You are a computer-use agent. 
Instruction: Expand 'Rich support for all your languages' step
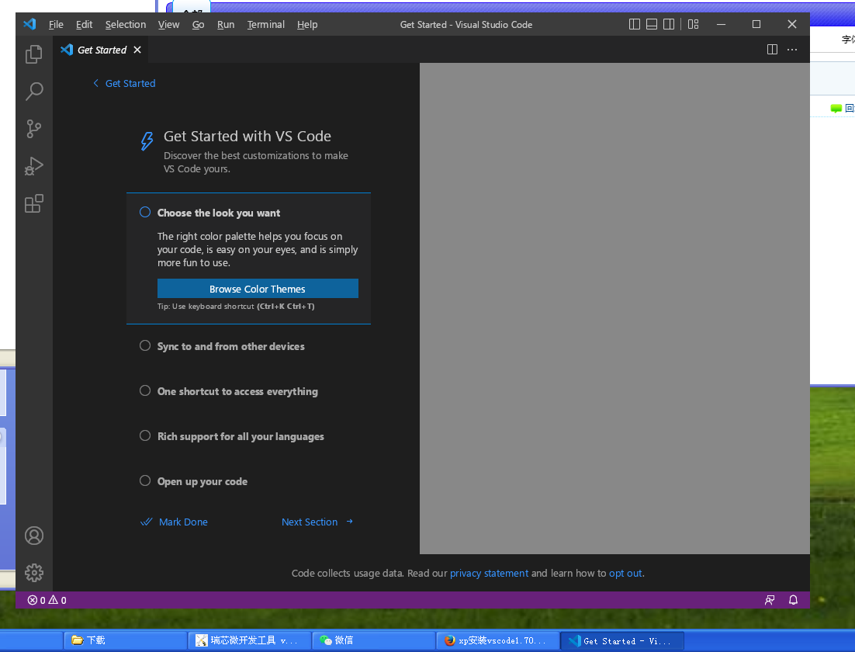tap(241, 436)
